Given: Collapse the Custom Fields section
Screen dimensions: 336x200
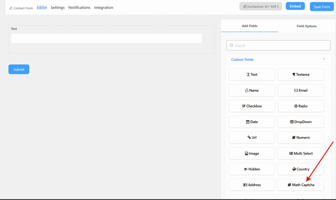Looking at the screenshot, I should [324, 59].
